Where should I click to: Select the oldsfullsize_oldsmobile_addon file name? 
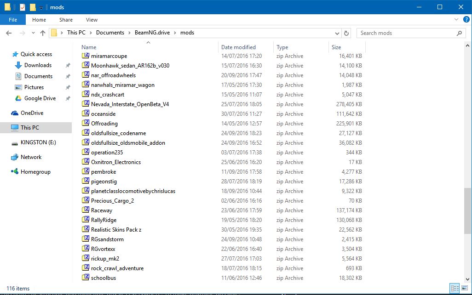[x=128, y=143]
